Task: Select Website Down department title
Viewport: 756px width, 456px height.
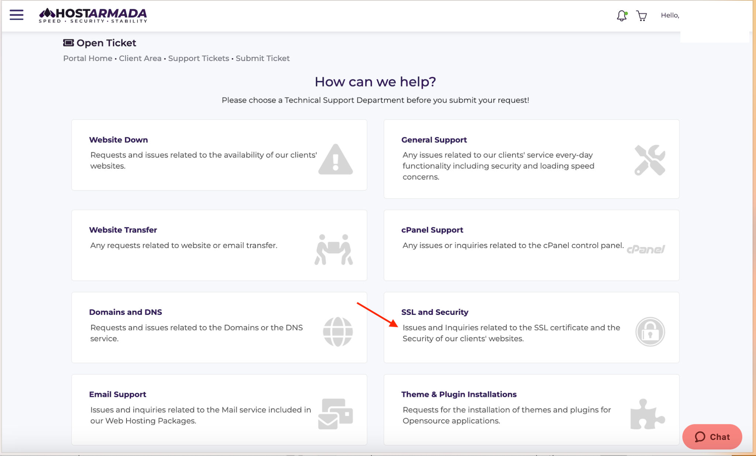Action: [x=118, y=140]
